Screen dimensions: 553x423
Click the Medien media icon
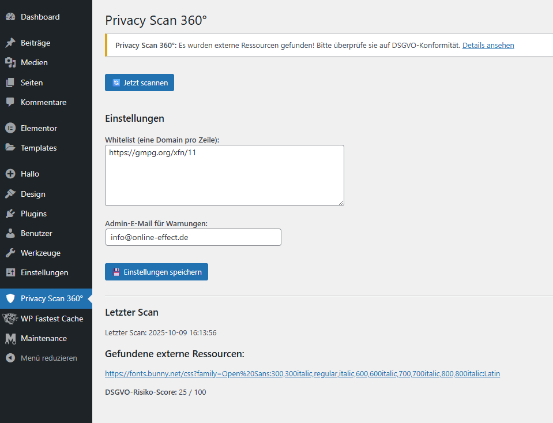(x=10, y=63)
